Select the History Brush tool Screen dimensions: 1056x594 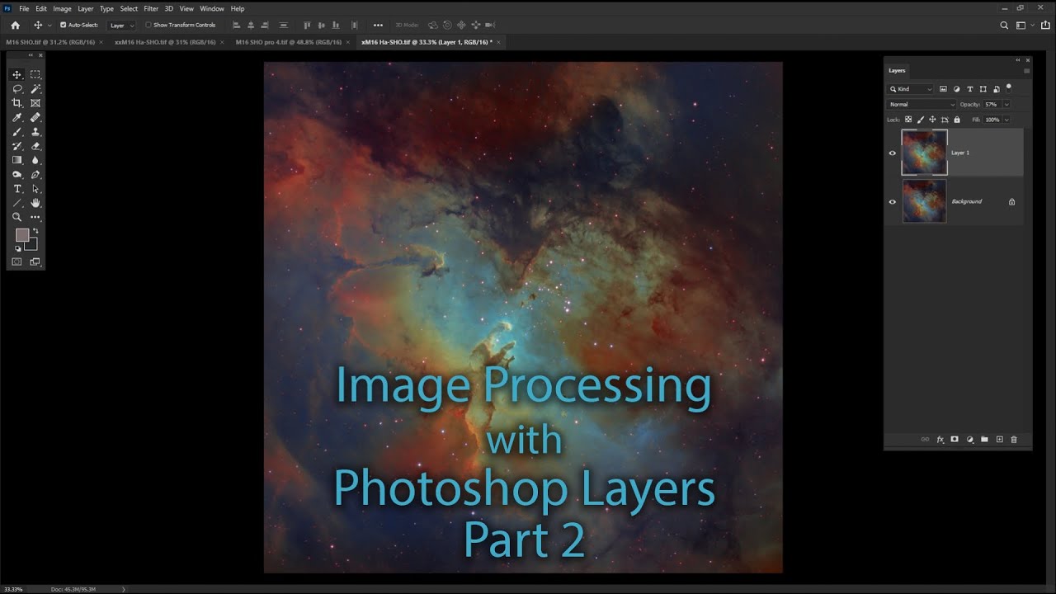coord(16,146)
